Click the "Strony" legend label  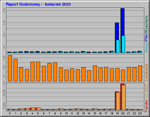[146, 48]
